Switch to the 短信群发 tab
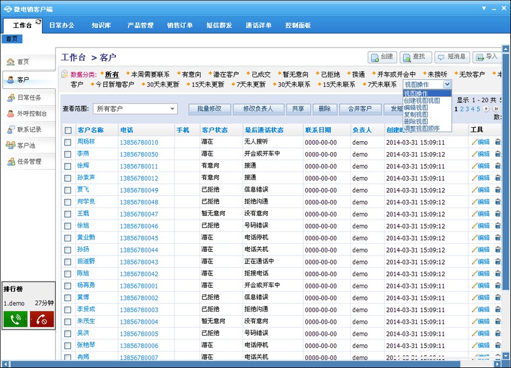The width and height of the screenshot is (511, 368). pyautogui.click(x=220, y=26)
